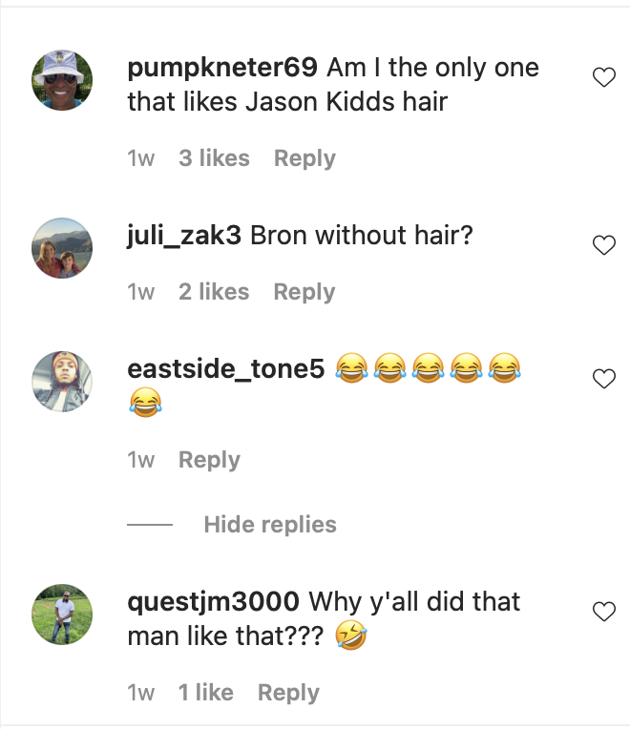Open eastside_tone5's profile avatar
Screen dimensions: 630x729
click(62, 382)
